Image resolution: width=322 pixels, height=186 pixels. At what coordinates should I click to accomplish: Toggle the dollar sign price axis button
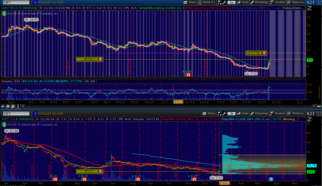(x=18, y=106)
